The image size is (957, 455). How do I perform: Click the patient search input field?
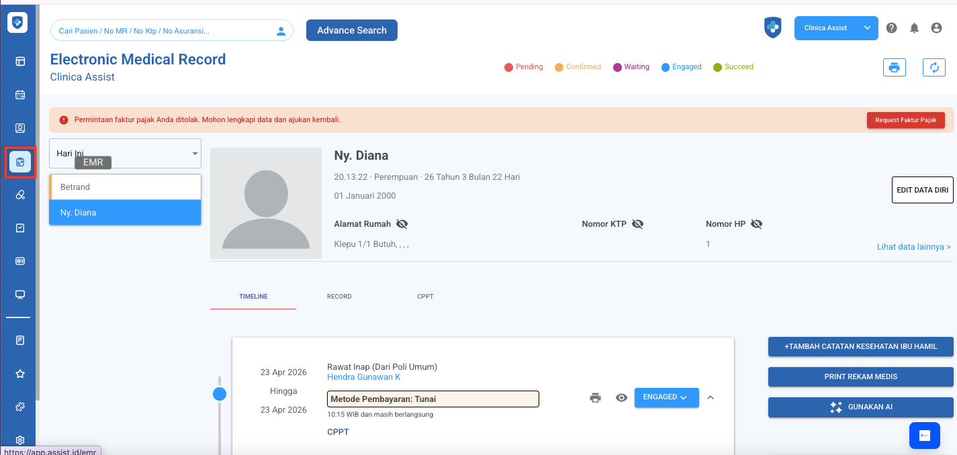click(x=165, y=31)
